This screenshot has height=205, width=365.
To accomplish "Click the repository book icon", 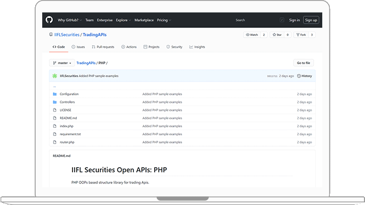I will tap(51, 35).
